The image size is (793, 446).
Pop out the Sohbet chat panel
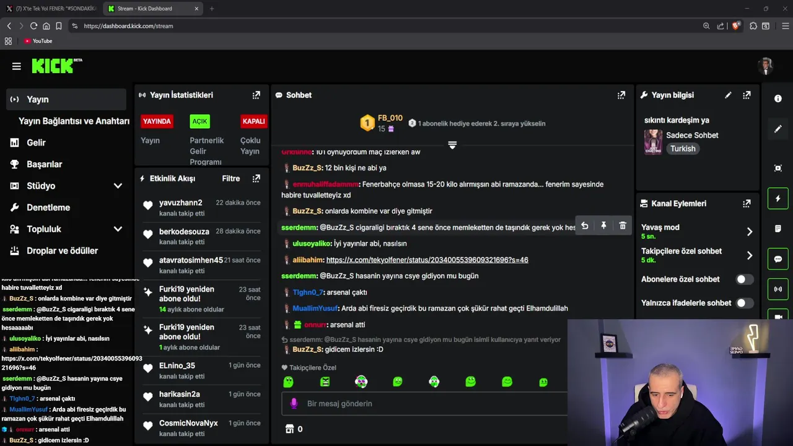point(621,95)
